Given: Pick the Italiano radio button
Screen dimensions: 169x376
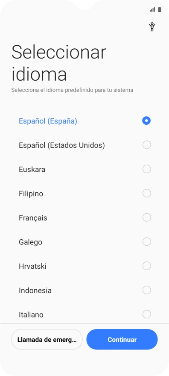Looking at the screenshot, I should pyautogui.click(x=146, y=314).
